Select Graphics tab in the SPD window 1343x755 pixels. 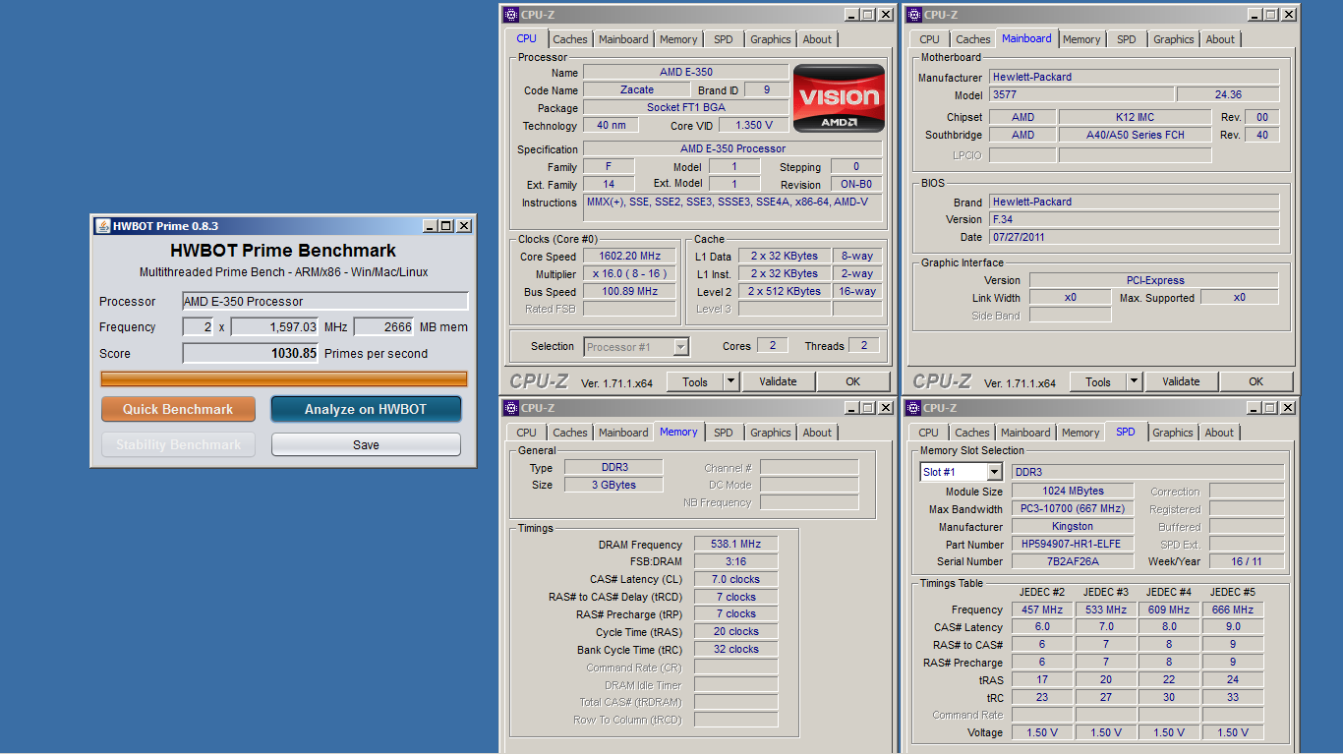[1172, 433]
